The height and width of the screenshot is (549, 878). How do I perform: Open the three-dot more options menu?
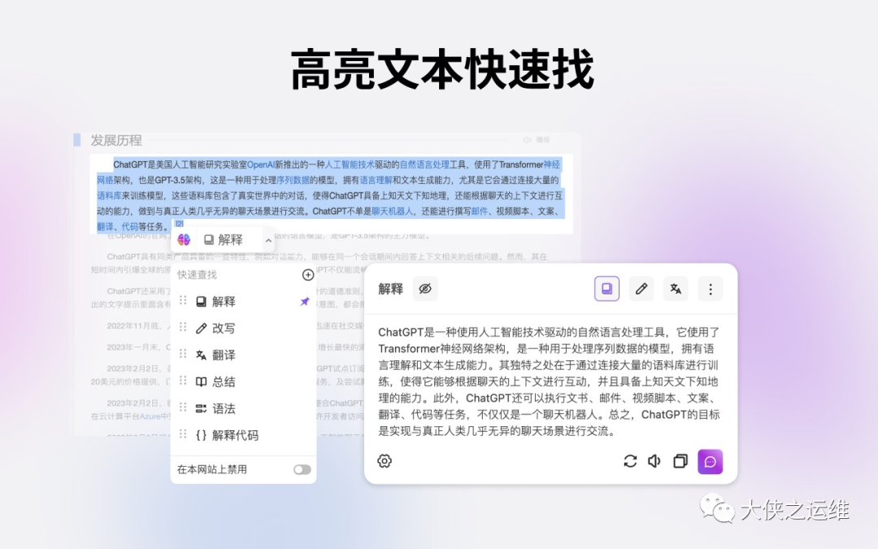point(711,289)
